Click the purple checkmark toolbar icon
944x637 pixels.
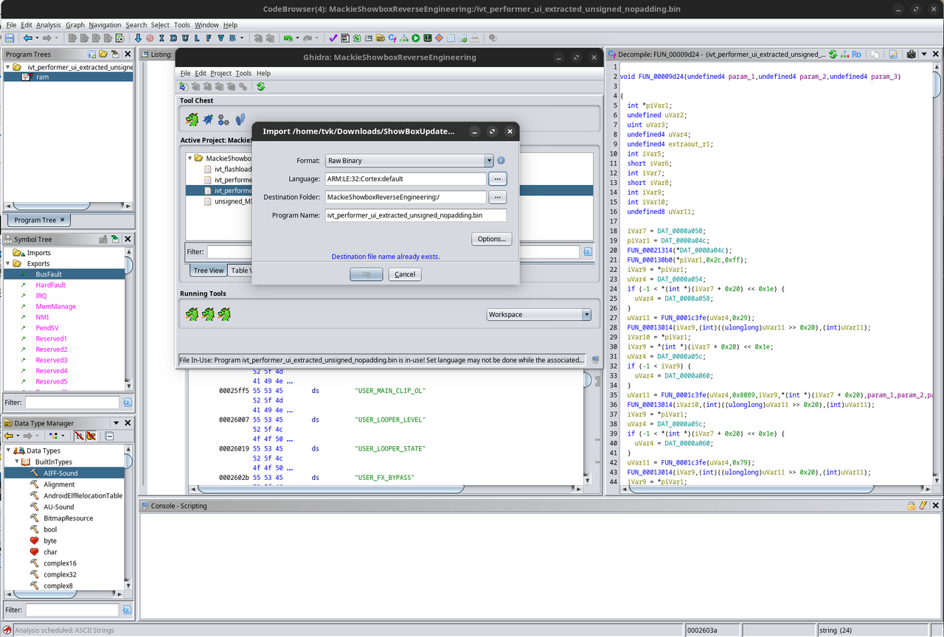click(x=333, y=38)
